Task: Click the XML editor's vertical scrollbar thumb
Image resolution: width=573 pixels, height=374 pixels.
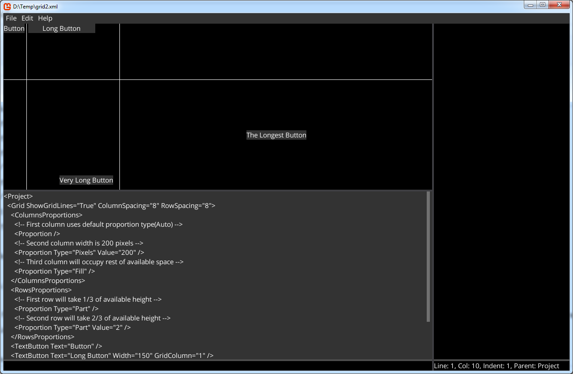Action: [x=428, y=257]
